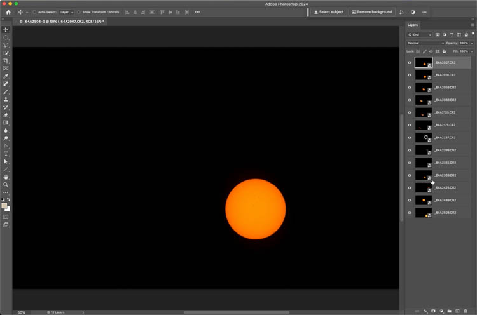Viewport: 477px width, 315px height.
Task: Select the Elliptical Marquee tool
Action: click(6, 37)
